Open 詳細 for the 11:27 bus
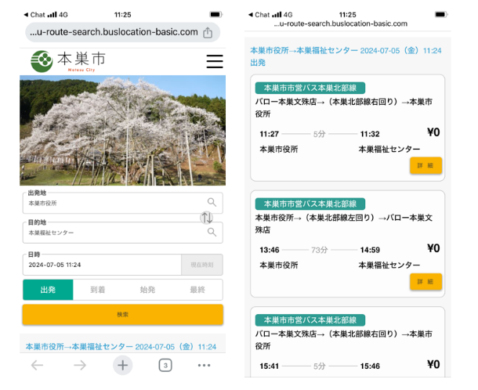The height and width of the screenshot is (390, 478). 425,165
